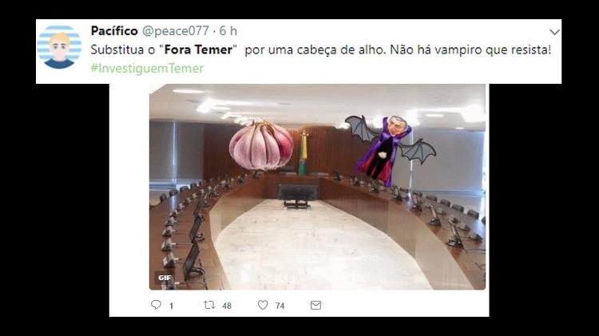Image resolution: width=599 pixels, height=336 pixels.
Task: Click the bold Fora Temer text
Action: pos(198,50)
